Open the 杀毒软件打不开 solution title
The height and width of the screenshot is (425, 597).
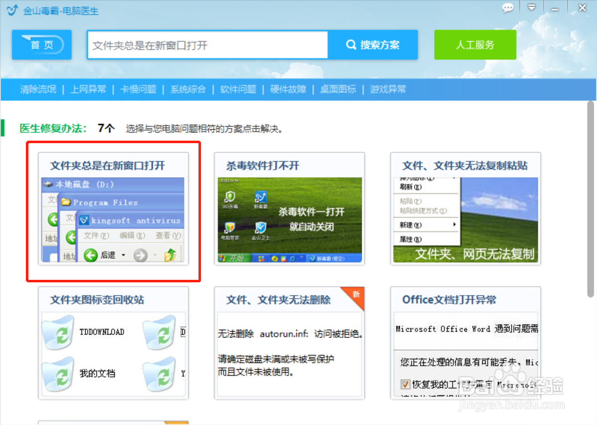tap(263, 166)
